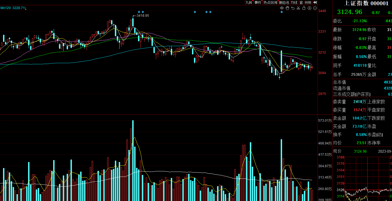Click the 468.94万 volume axis value
Viewport: 392px width, 201px height.
tap(325, 143)
